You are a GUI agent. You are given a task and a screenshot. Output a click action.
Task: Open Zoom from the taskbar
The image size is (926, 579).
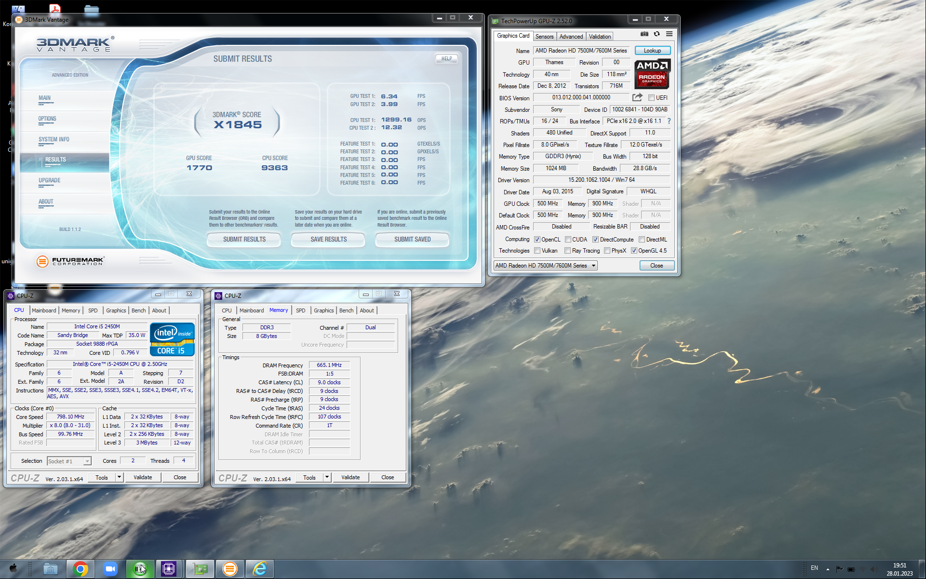coord(110,569)
